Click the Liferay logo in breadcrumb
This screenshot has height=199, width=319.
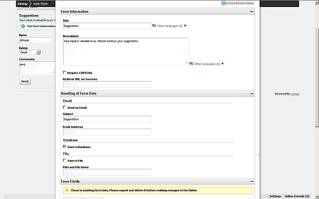pos(23,4)
